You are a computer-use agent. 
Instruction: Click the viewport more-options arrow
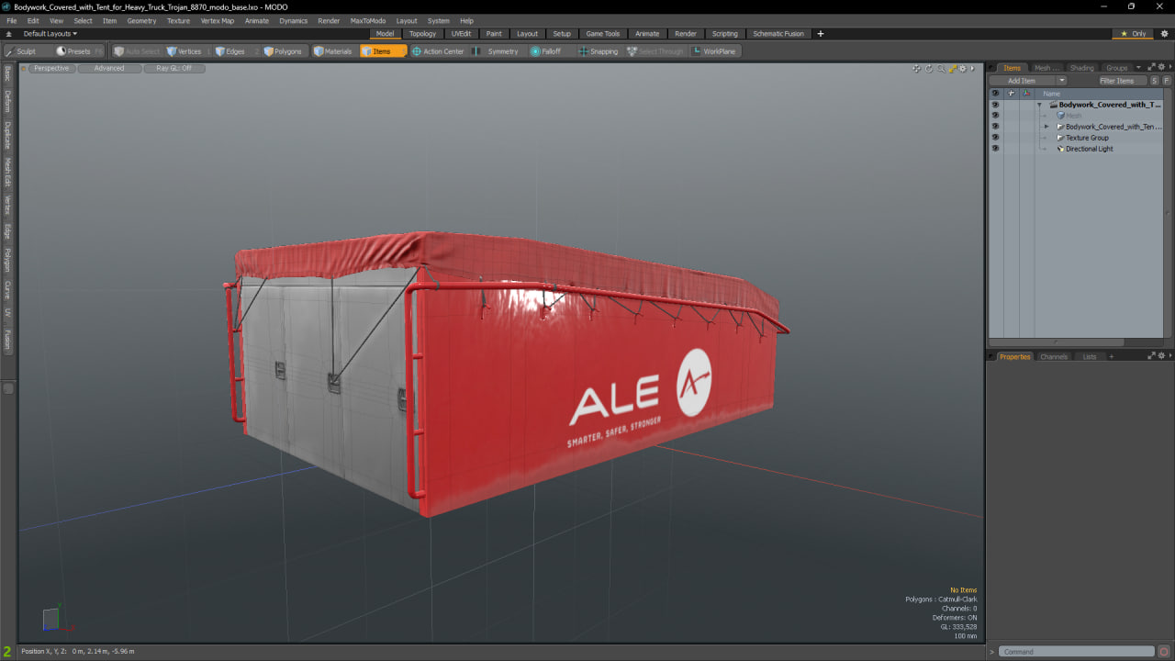[x=973, y=68]
